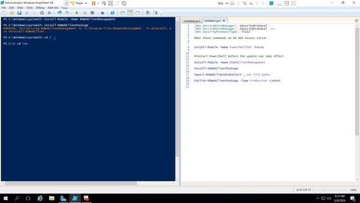The width and height of the screenshot is (360, 203).
Task: Open the File menu
Action: click(4, 7)
